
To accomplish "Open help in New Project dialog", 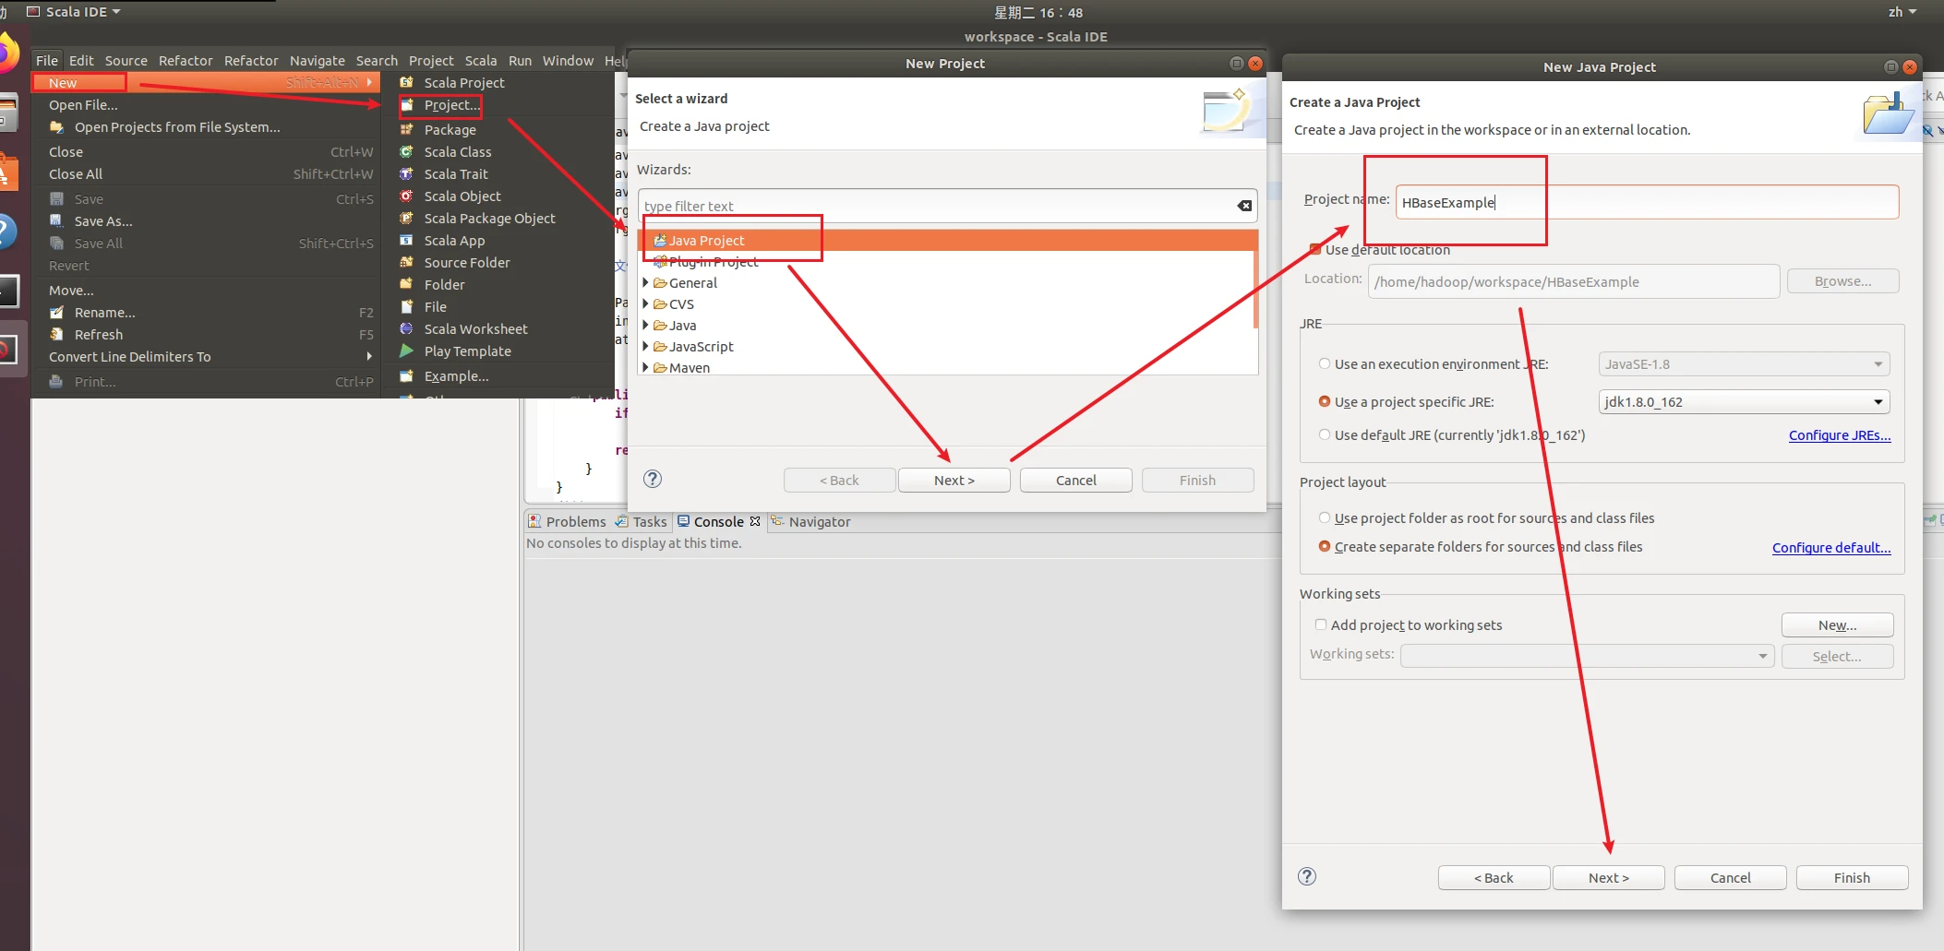I will (653, 479).
